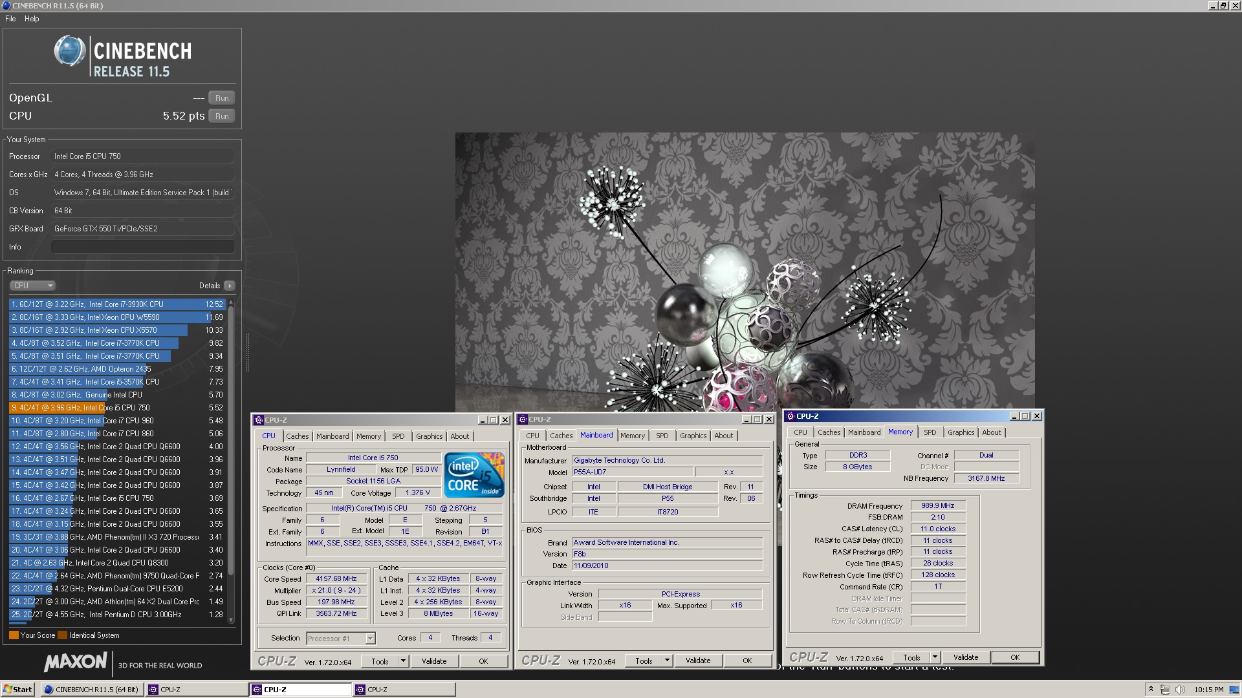Switch to Mainboard tab in first CPU-Z window
This screenshot has height=698, width=1242.
point(332,436)
